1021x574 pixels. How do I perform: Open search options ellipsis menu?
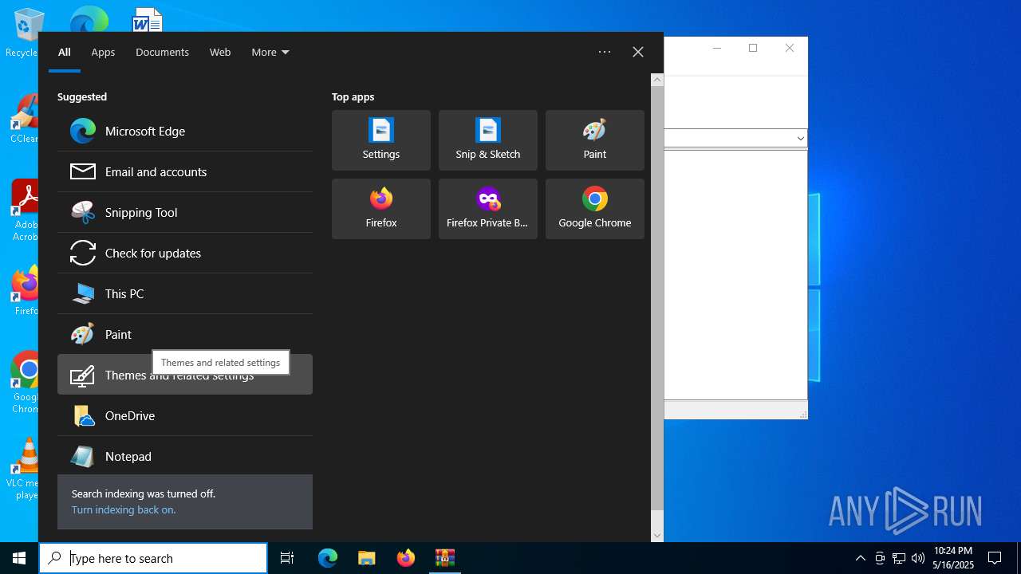click(605, 52)
